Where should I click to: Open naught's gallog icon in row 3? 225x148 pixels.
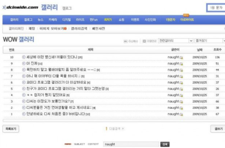[x=181, y=102]
